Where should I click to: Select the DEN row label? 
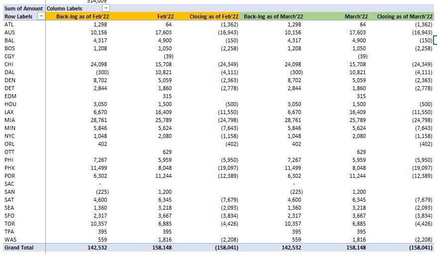[x=10, y=80]
